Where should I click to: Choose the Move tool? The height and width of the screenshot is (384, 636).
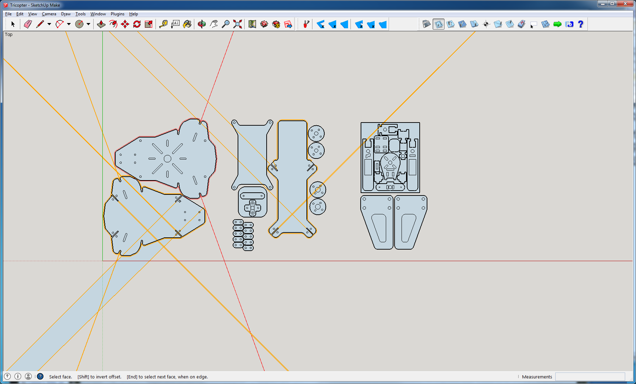click(125, 24)
